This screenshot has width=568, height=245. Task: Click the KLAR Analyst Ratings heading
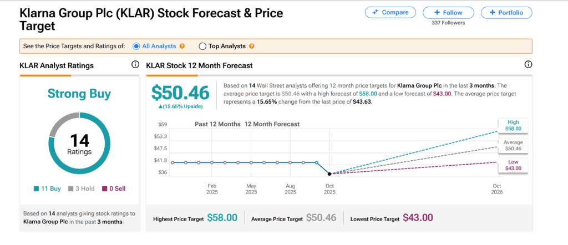(57, 65)
